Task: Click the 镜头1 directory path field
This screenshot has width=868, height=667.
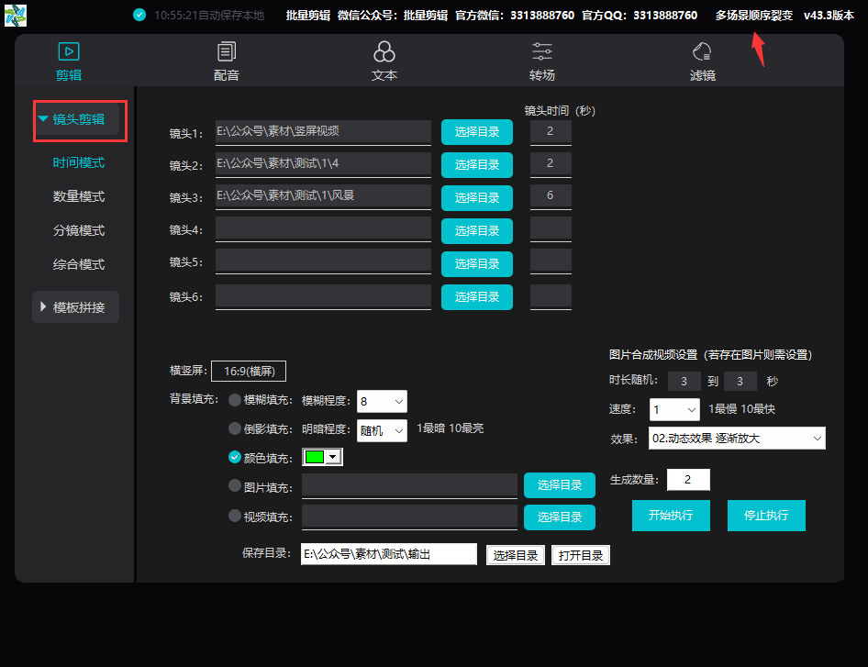Action: [323, 131]
